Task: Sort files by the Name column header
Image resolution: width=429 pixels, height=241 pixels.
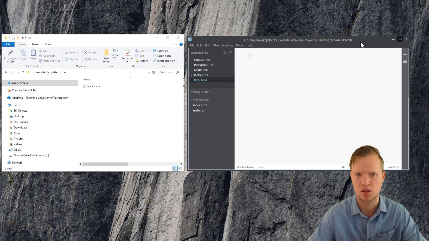Action: point(86,79)
